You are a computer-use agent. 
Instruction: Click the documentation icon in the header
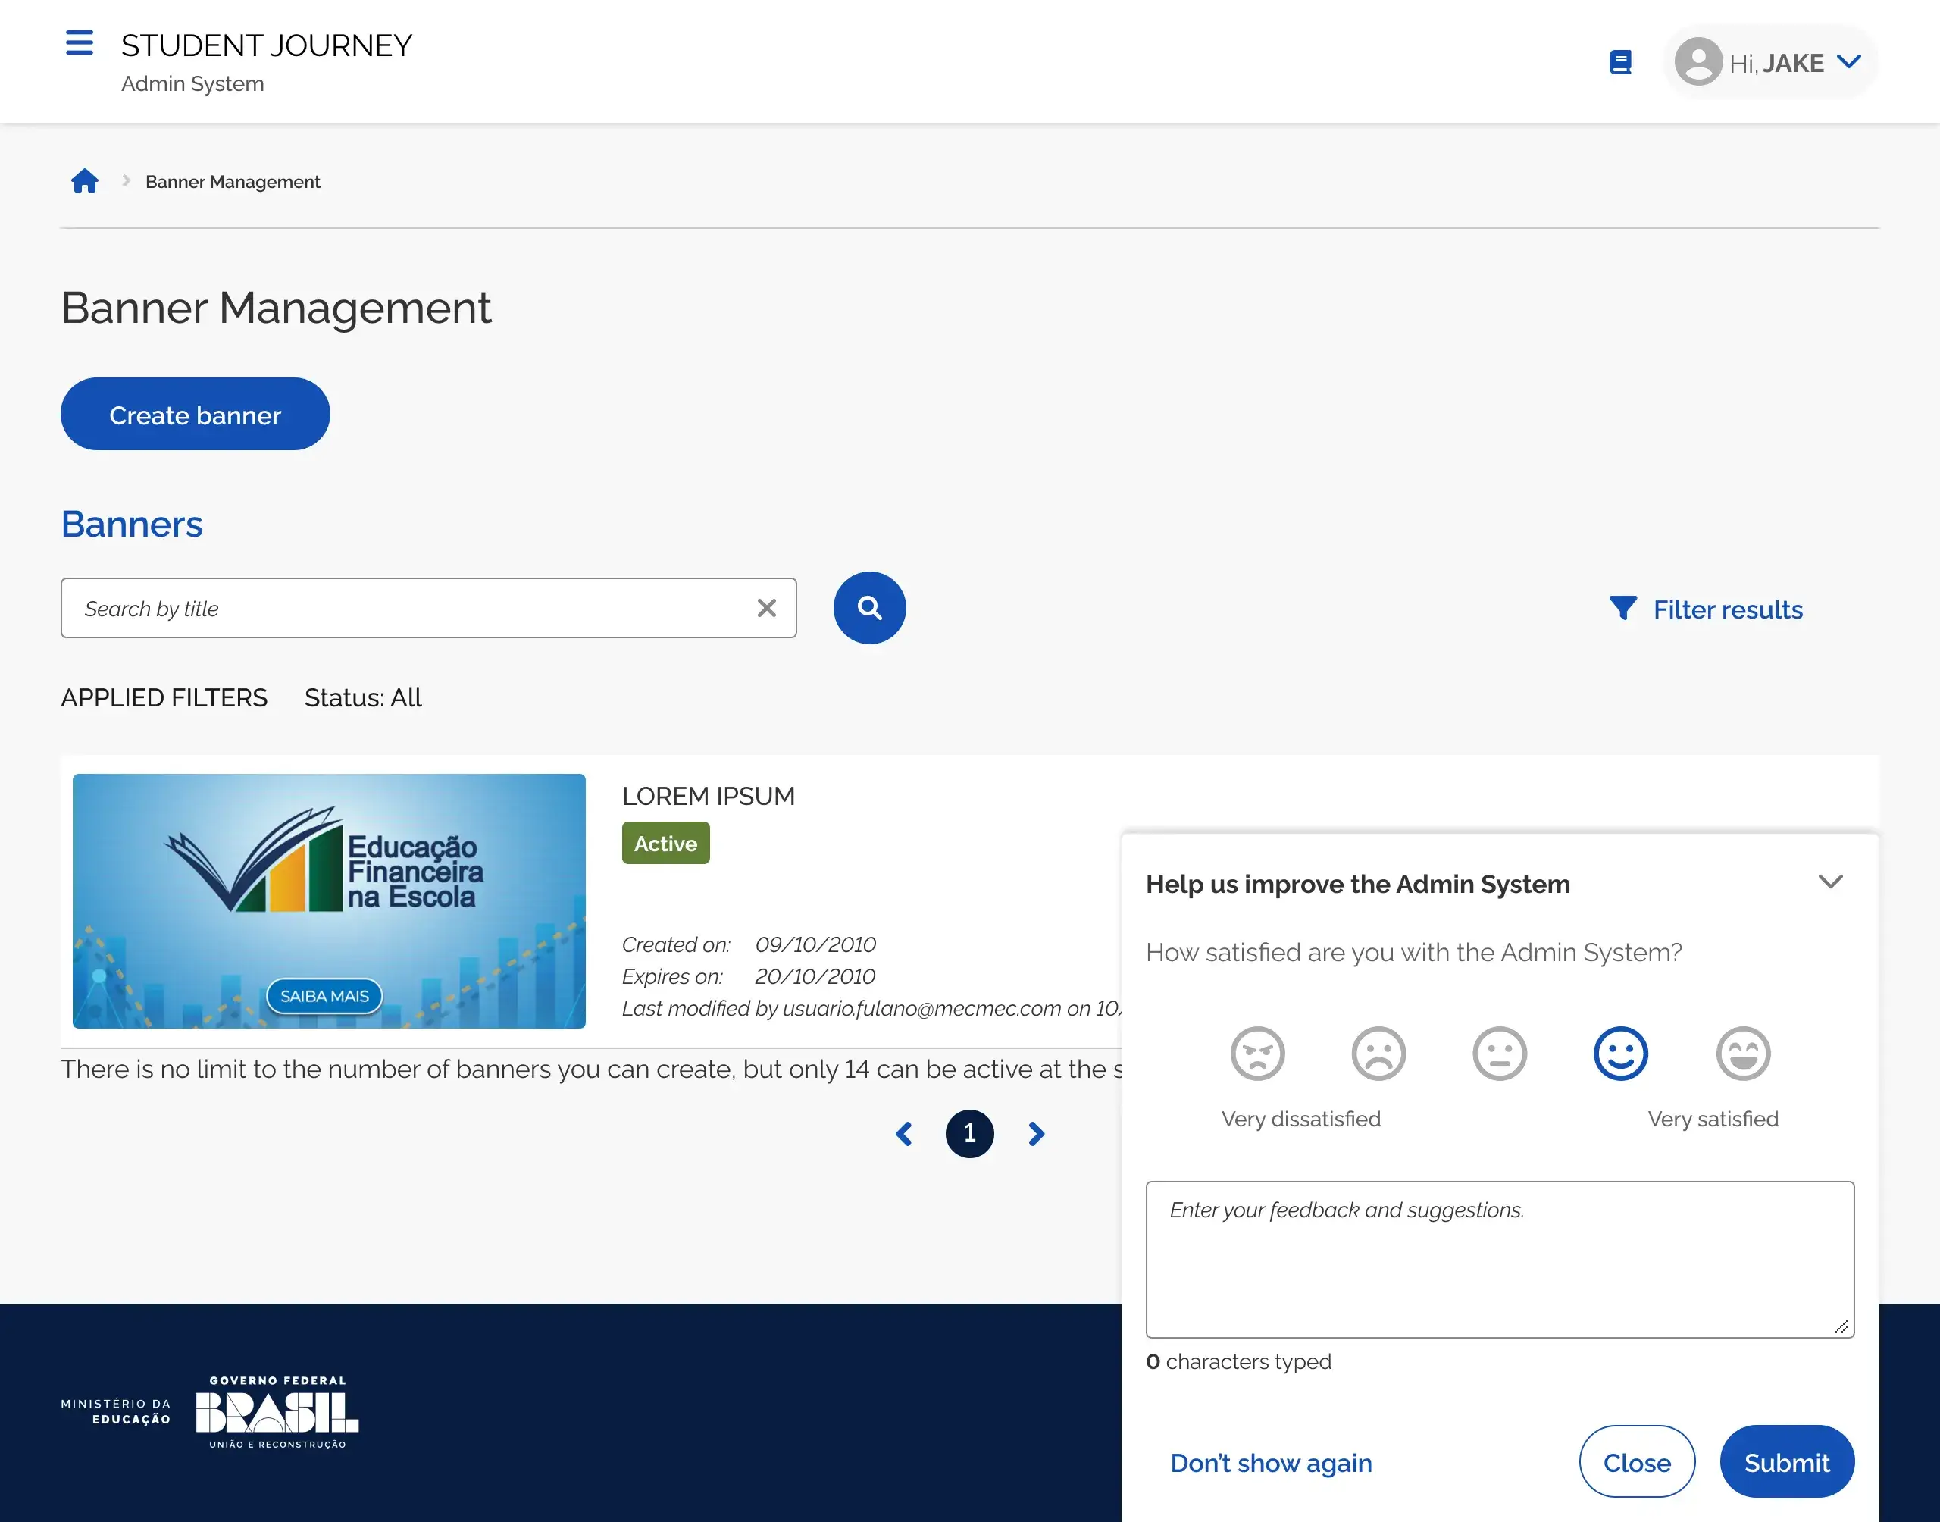pyautogui.click(x=1620, y=61)
